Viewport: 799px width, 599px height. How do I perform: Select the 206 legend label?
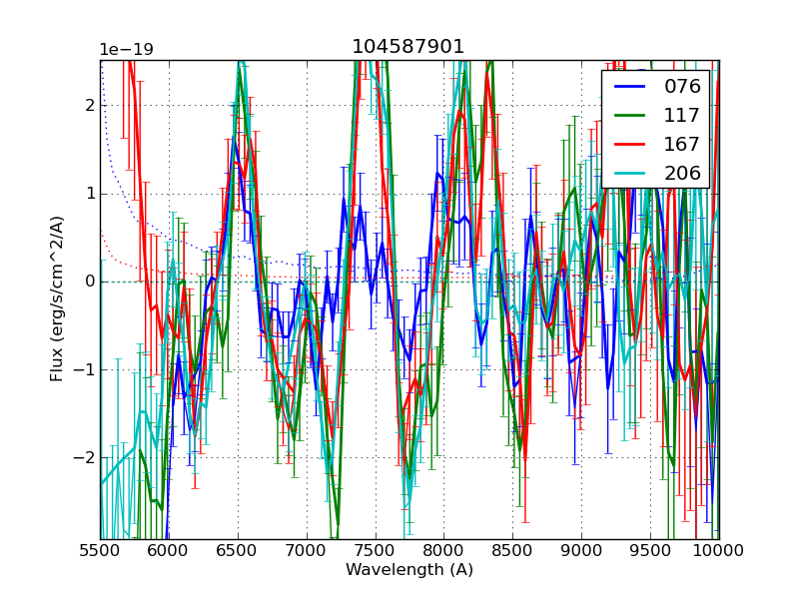(682, 173)
